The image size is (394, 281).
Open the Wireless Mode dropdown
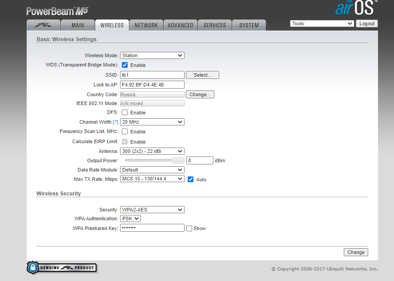(152, 55)
